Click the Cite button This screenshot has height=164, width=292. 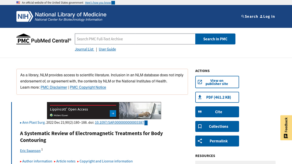(x=217, y=112)
